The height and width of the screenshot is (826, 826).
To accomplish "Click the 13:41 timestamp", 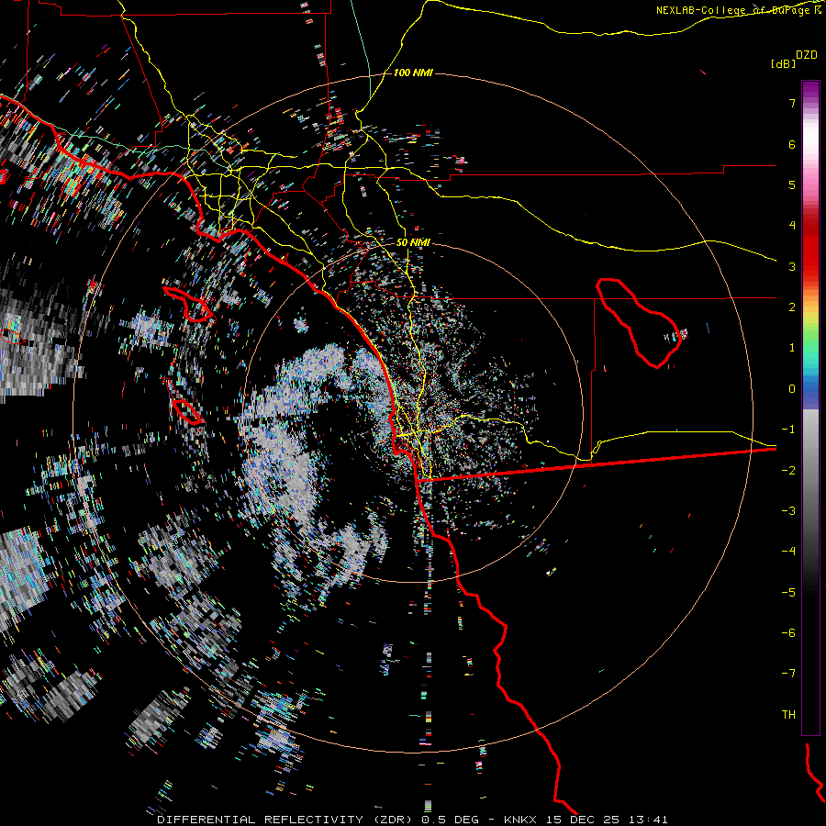I will [x=651, y=820].
